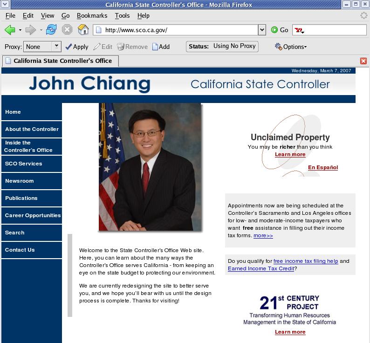The image size is (370, 343).
Task: Open the Bookmarks menu
Action: click(92, 15)
